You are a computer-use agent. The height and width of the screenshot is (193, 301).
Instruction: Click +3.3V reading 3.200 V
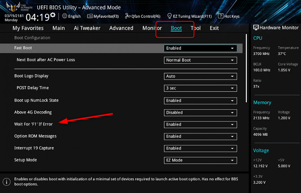coord(259,183)
